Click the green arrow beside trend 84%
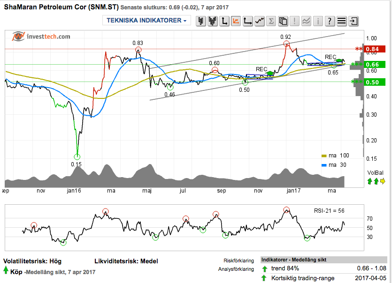 pyautogui.click(x=264, y=269)
